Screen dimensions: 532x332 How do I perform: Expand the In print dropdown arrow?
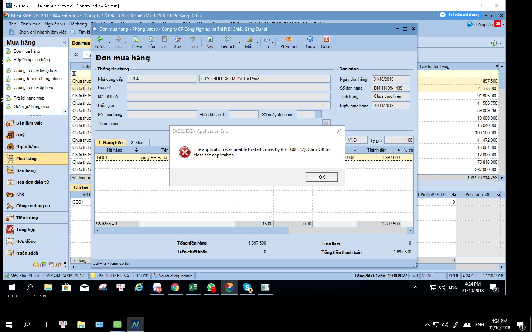pyautogui.click(x=273, y=42)
